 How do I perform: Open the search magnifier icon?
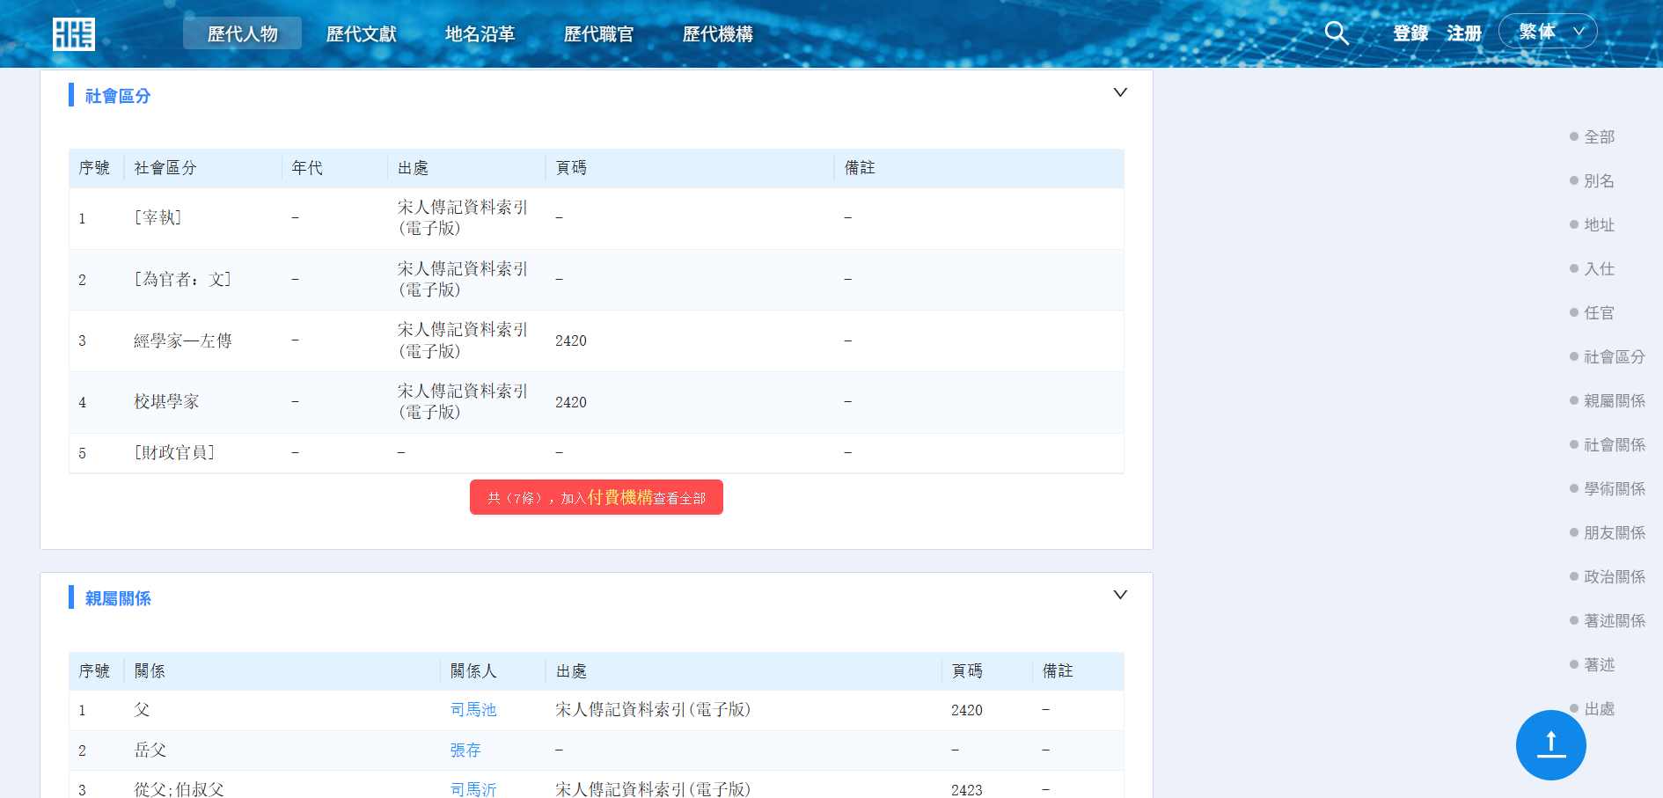click(x=1336, y=33)
